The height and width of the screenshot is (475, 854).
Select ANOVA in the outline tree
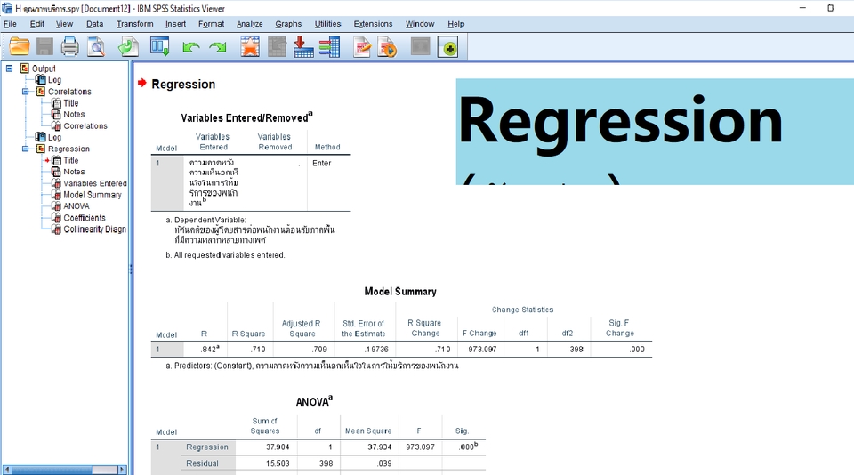coord(77,206)
